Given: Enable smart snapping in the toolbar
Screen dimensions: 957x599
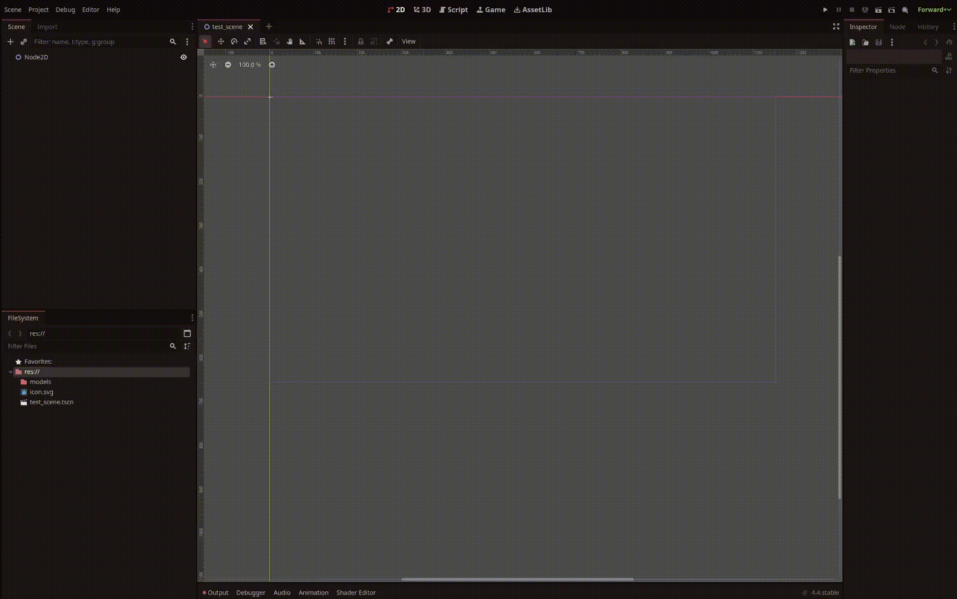Looking at the screenshot, I should coord(319,41).
